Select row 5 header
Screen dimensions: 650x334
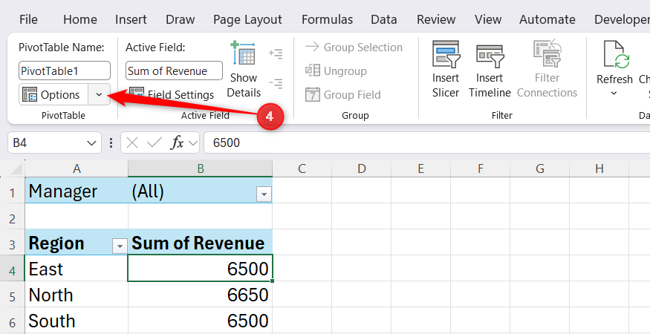[13, 296]
